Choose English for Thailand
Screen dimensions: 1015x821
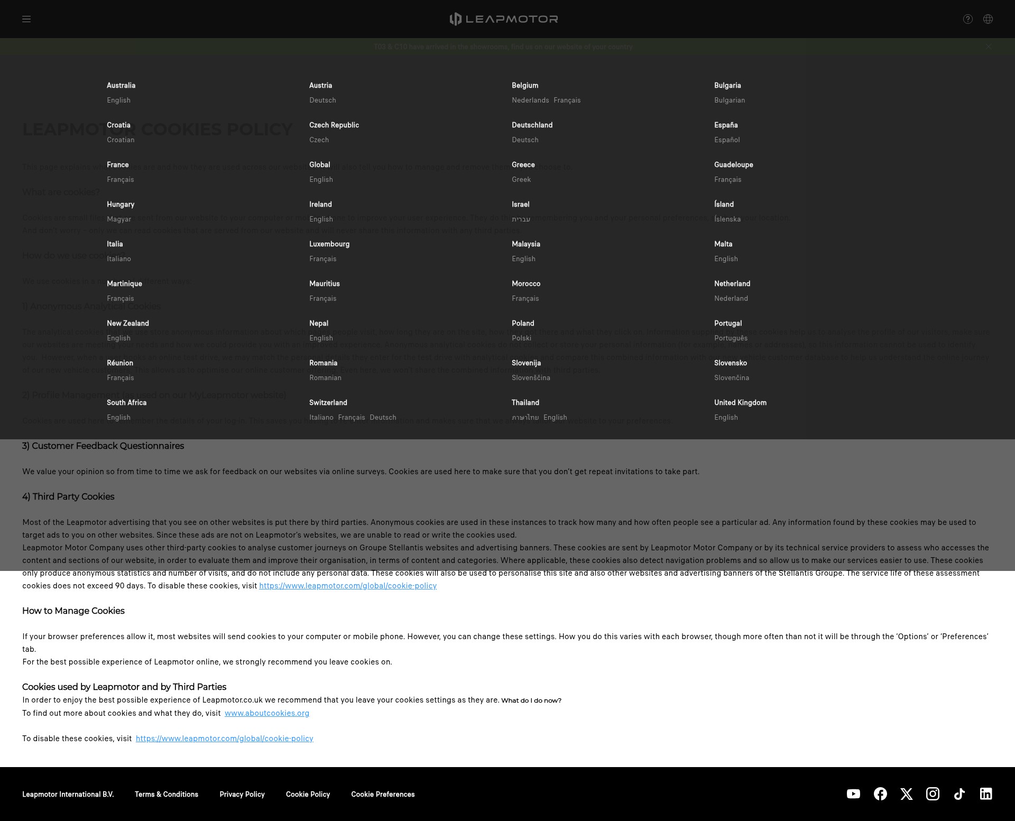pos(555,417)
